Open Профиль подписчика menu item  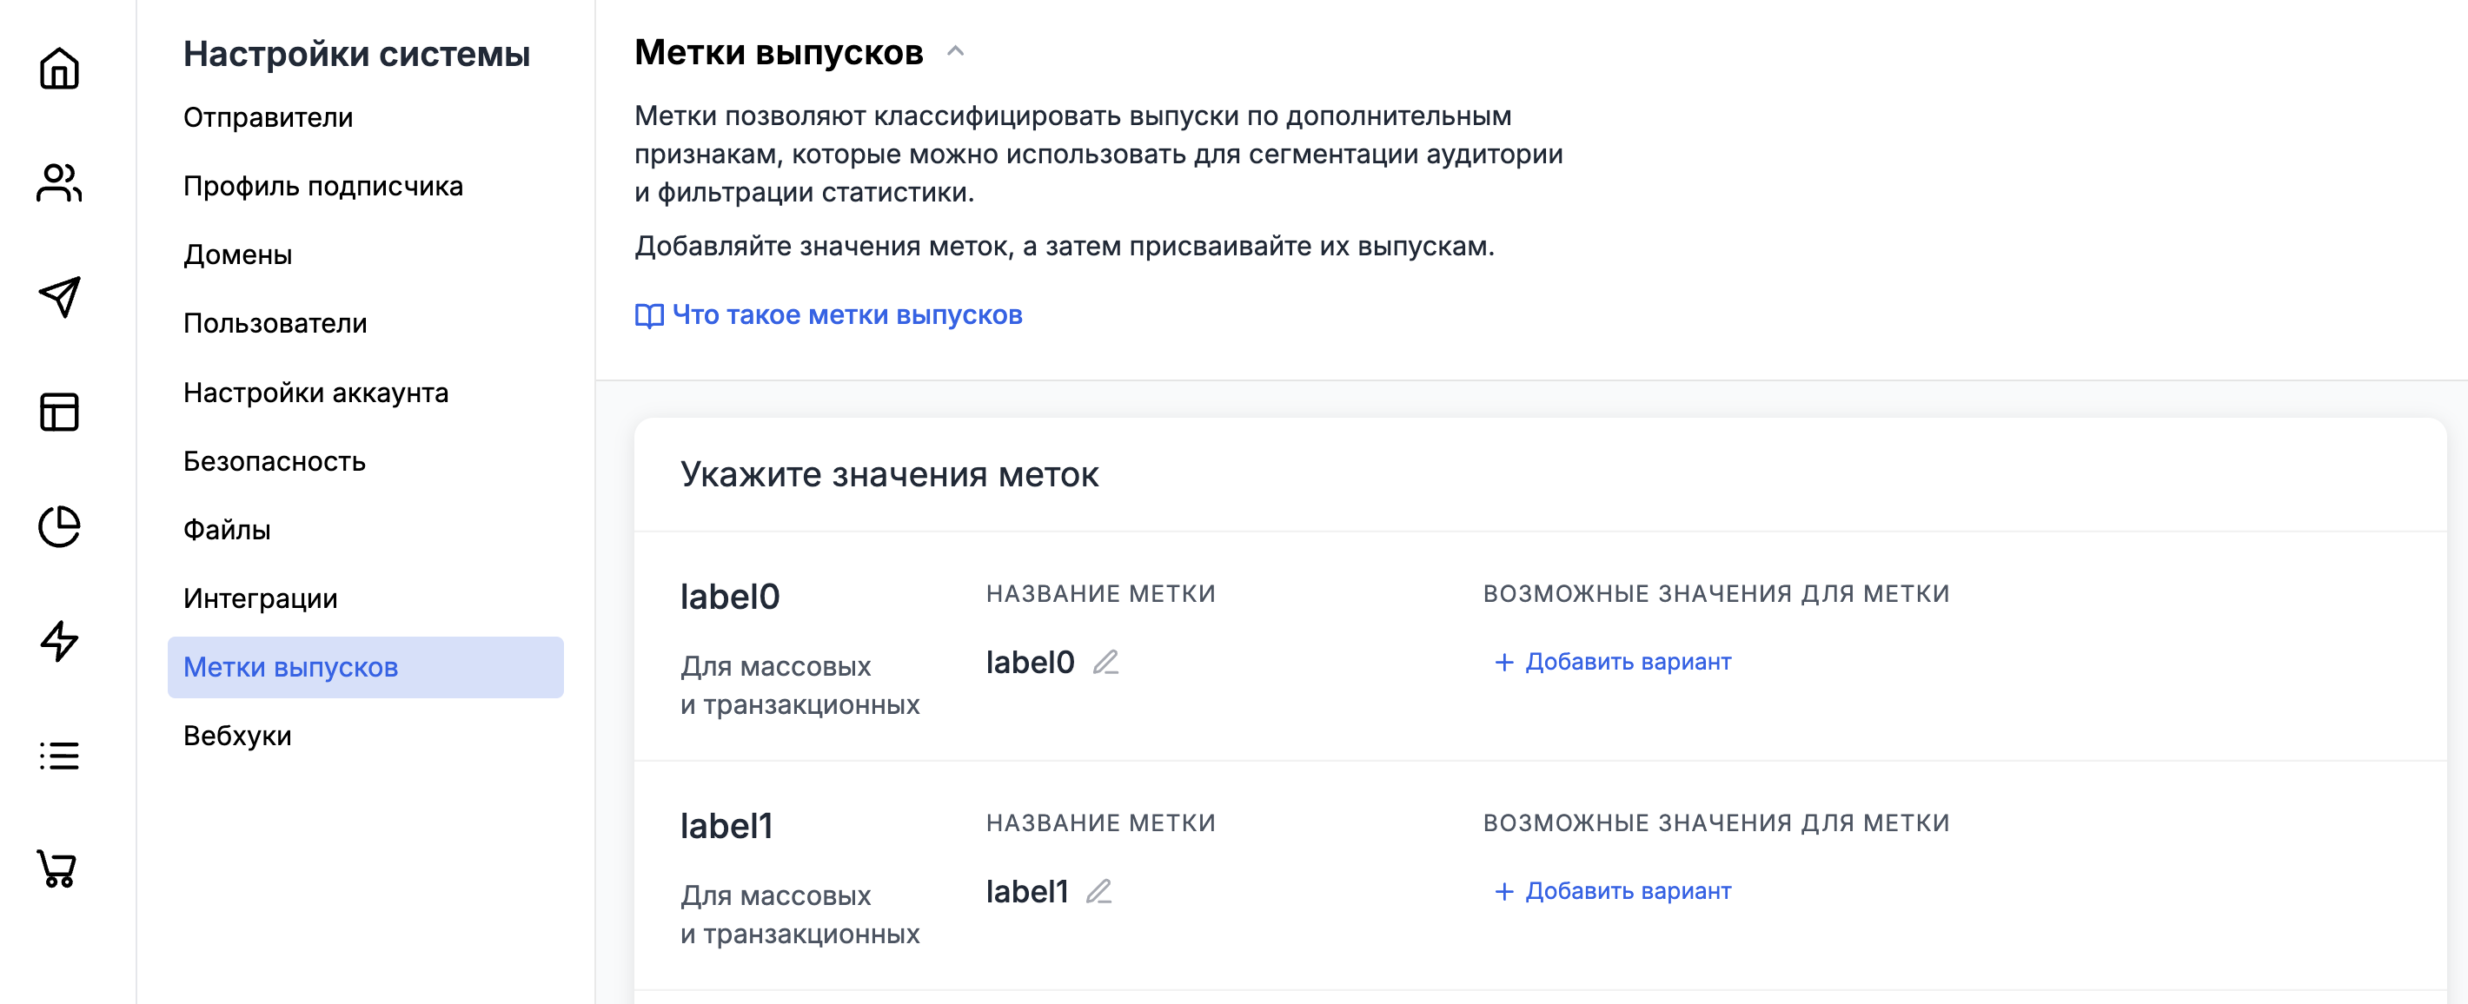point(323,187)
